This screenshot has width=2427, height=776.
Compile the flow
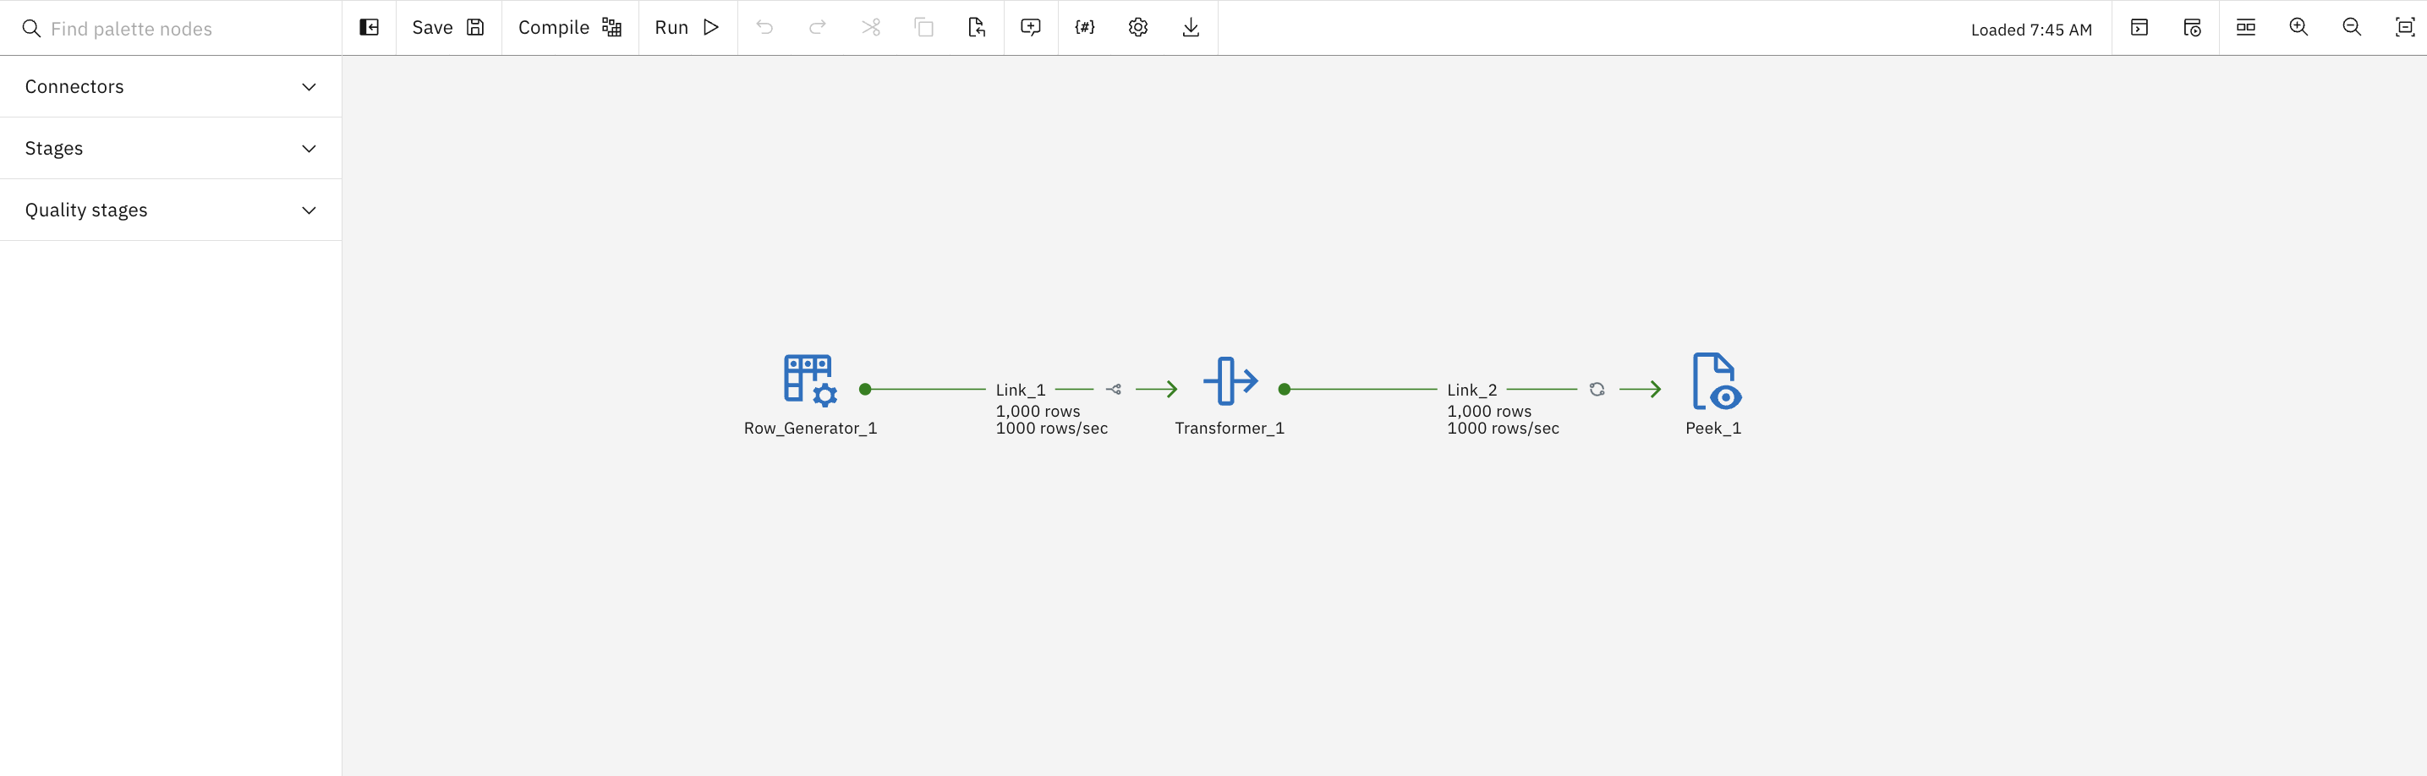567,27
